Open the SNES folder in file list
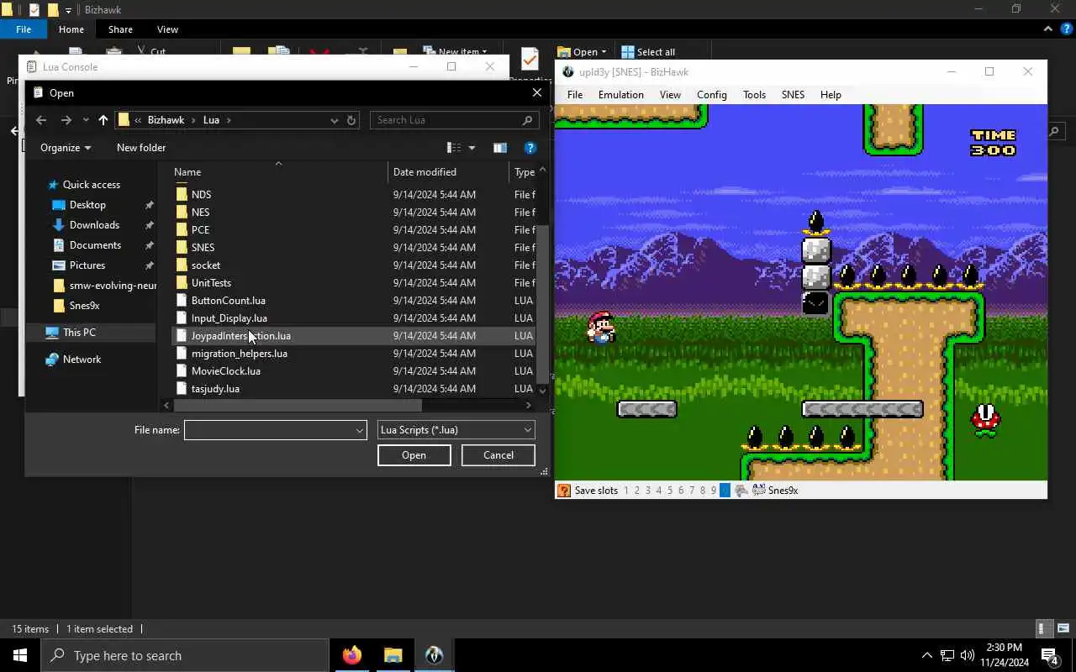 (x=203, y=248)
